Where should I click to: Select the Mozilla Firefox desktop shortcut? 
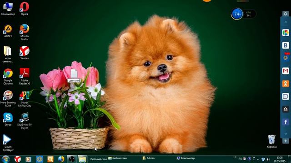[x=25, y=32]
